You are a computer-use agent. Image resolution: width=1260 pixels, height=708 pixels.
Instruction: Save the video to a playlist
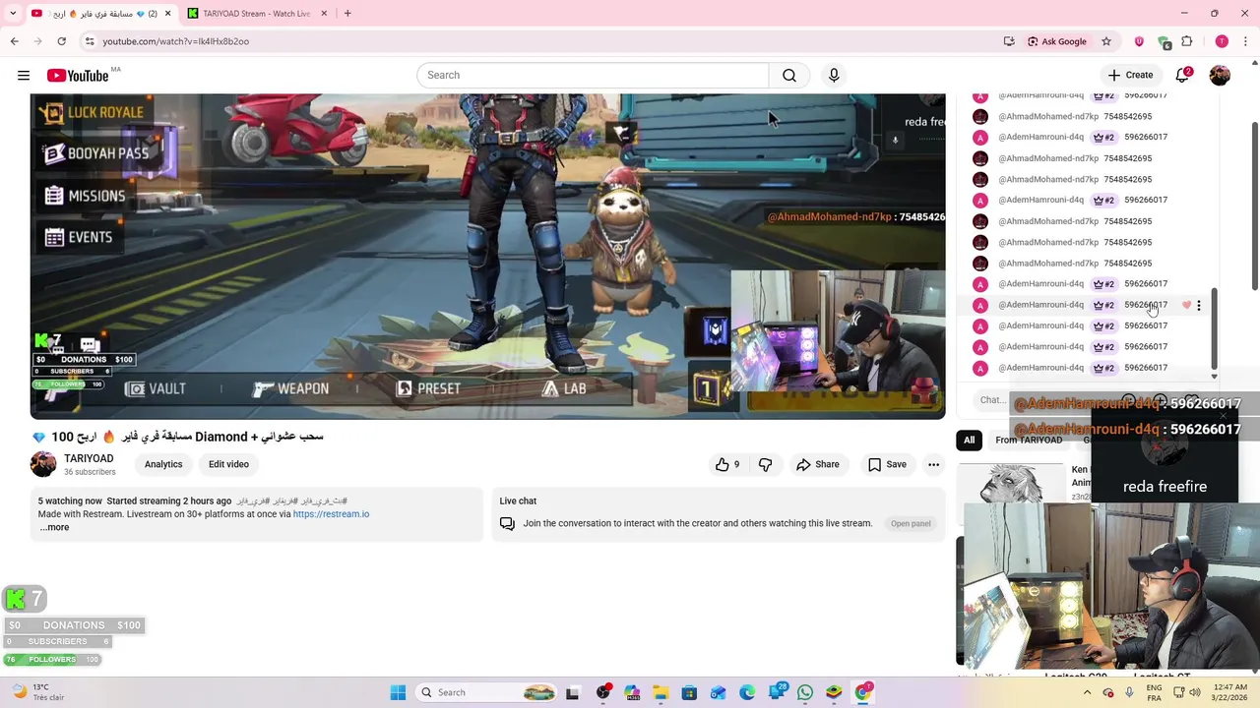887,464
